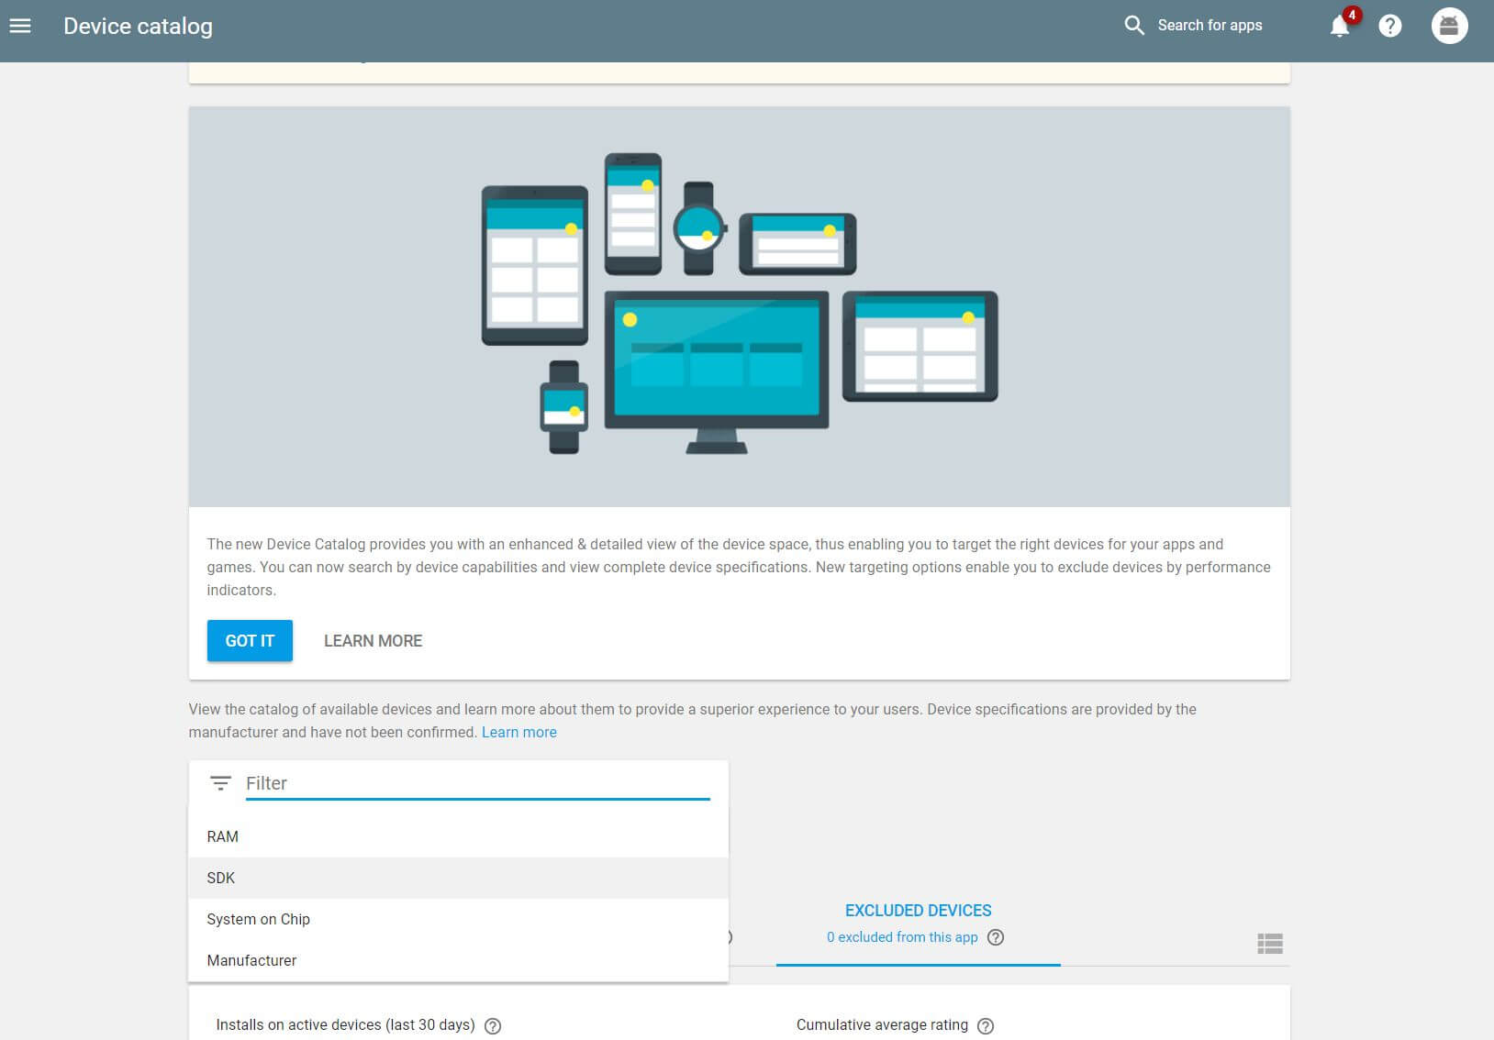The image size is (1494, 1040).
Task: Open notifications bell with 4 alerts
Action: pyautogui.click(x=1340, y=26)
